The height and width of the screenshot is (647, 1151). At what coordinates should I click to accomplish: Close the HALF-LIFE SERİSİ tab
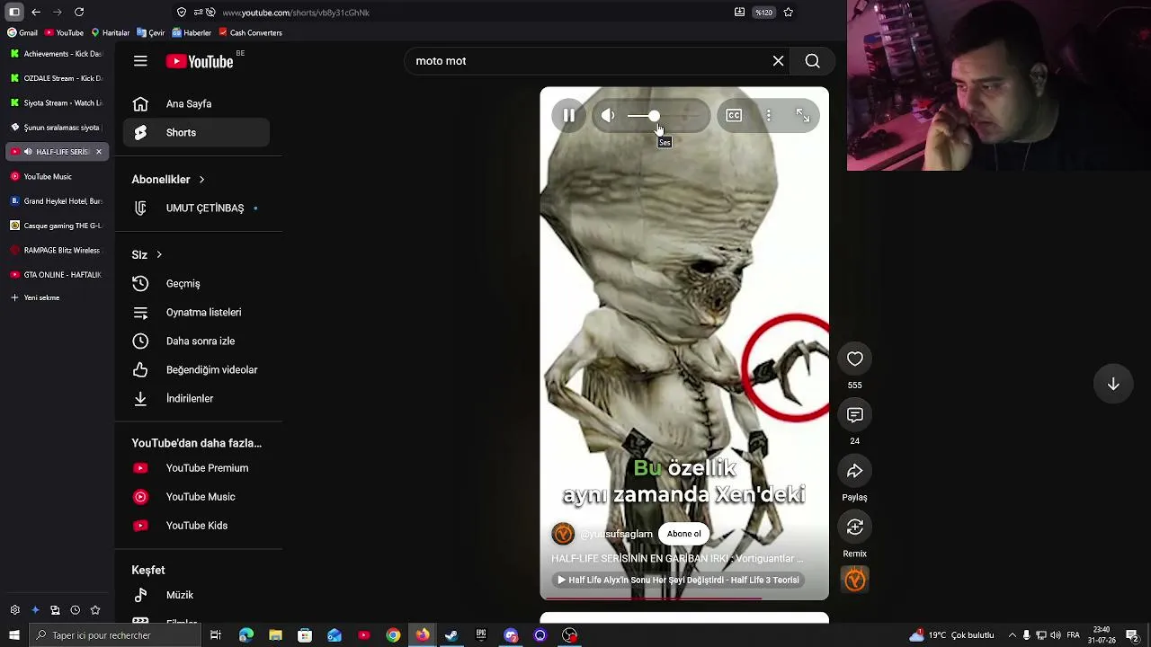tap(99, 152)
